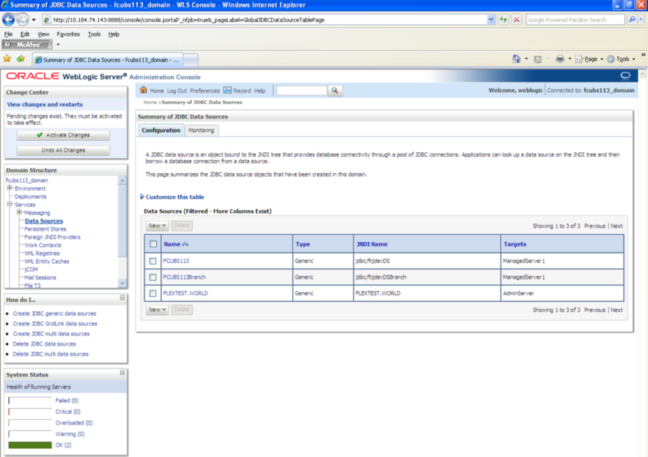Open the McAfee toolbar dropdown arrow
Viewport: 648px width, 457px height.
coord(58,44)
